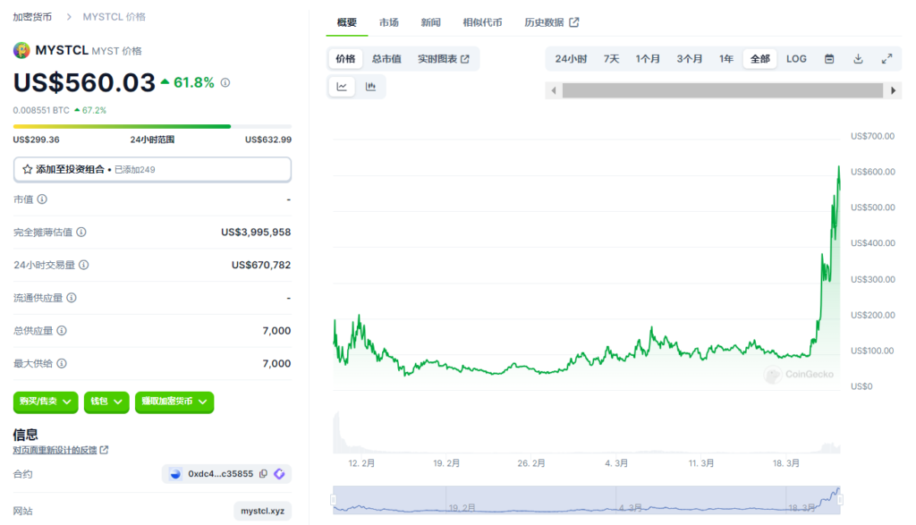
Task: Visit the mystcl.xyz website link
Action: [x=262, y=511]
